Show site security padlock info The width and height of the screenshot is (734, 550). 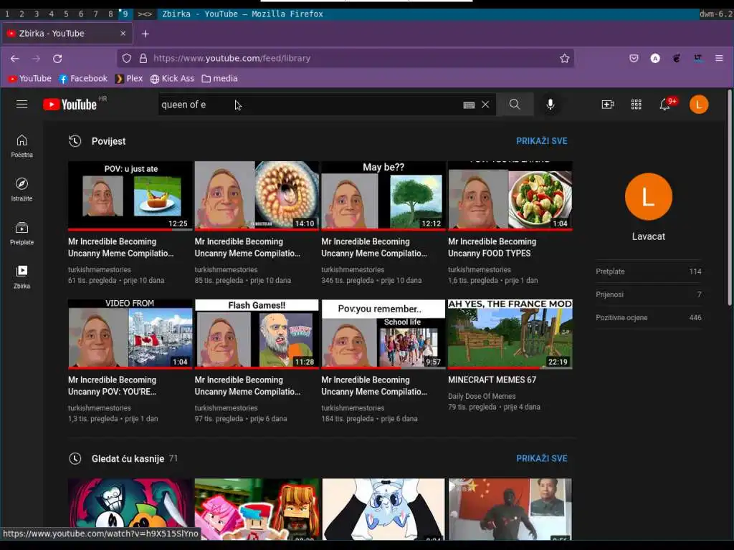(143, 59)
